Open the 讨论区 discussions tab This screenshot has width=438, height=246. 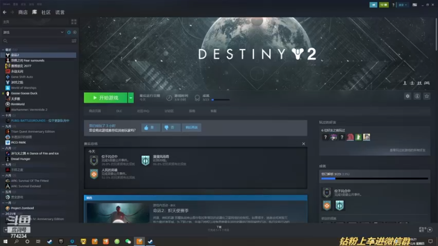pos(169,111)
